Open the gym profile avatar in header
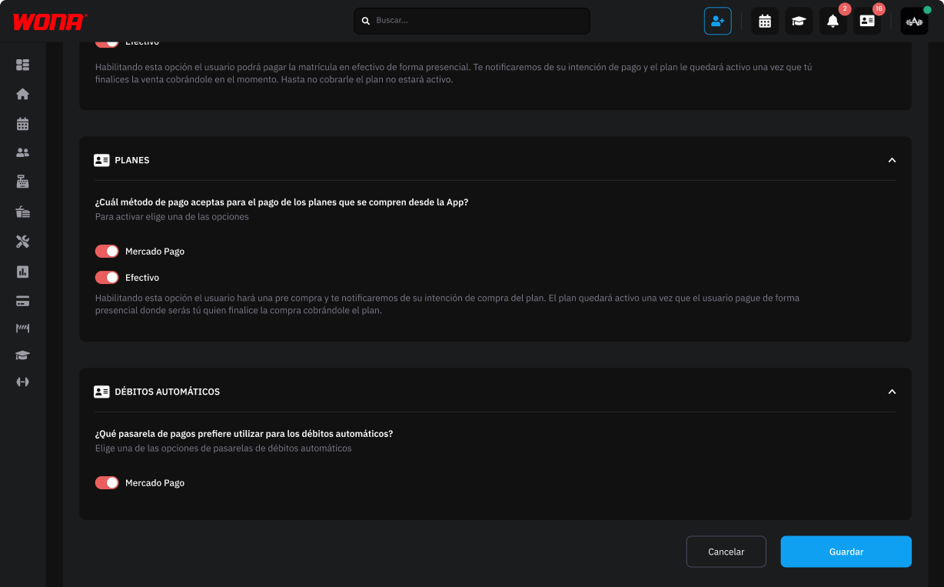Viewport: 944px width, 587px height. pyautogui.click(x=914, y=21)
